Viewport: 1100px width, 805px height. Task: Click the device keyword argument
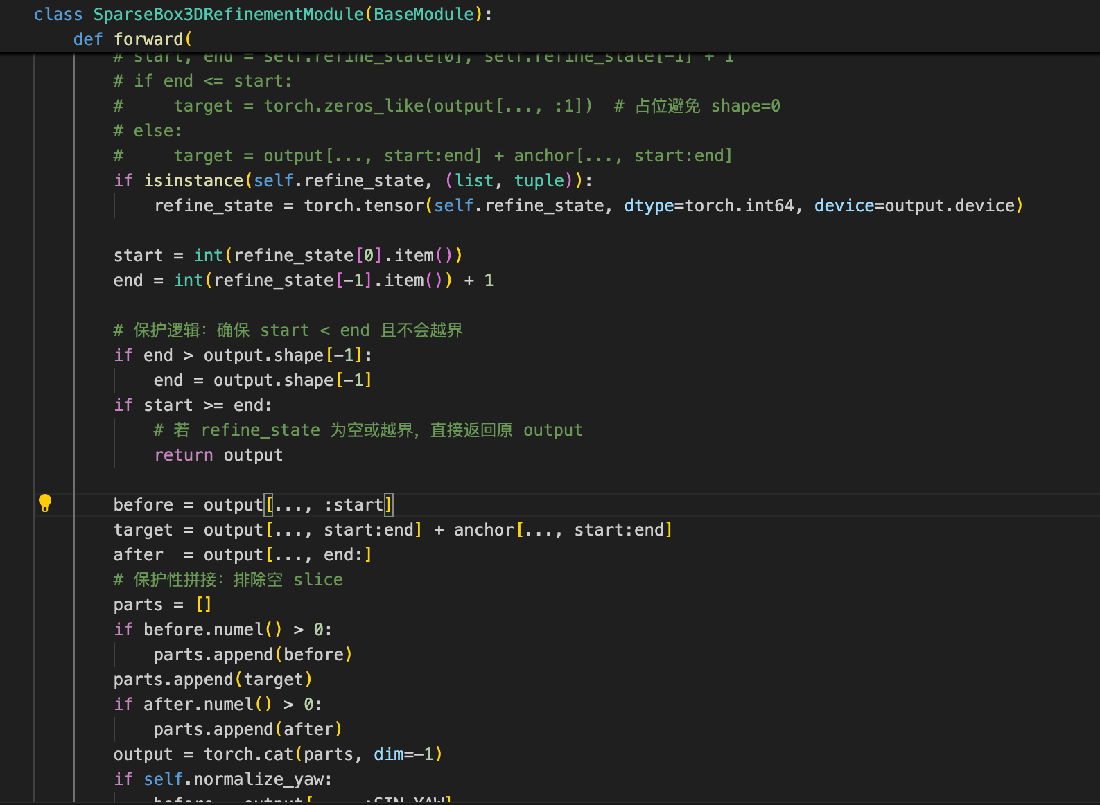[x=844, y=206]
